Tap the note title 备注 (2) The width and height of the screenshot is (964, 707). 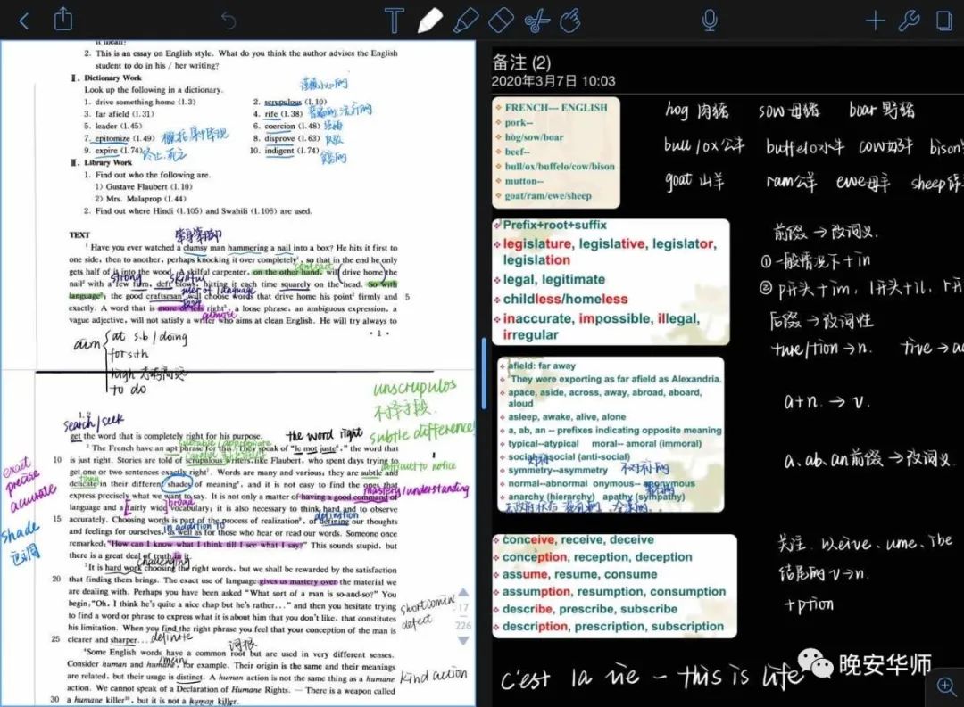(x=521, y=62)
